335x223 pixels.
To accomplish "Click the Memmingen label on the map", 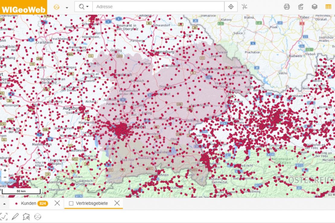I will (42, 144).
